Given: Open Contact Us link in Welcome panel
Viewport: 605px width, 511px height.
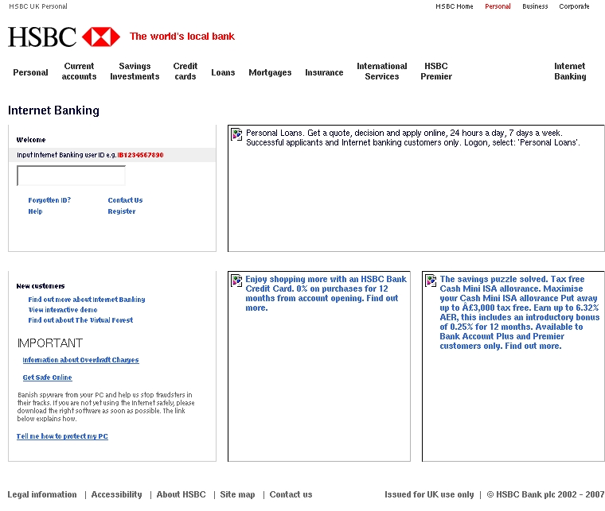Looking at the screenshot, I should pos(126,200).
